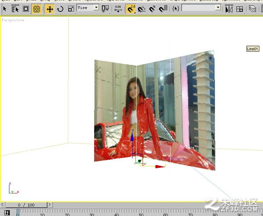
Task: Click the 0.00 manipulate toolbar icon
Action: [118, 9]
